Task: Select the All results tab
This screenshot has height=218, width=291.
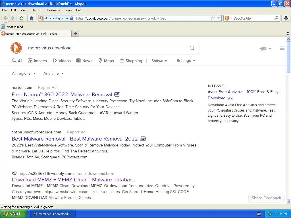Action: pos(17,61)
